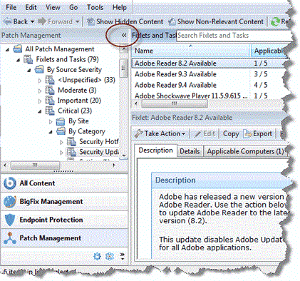300x281 pixels.
Task: Open the Patch Management domain
Action: pos(64,238)
